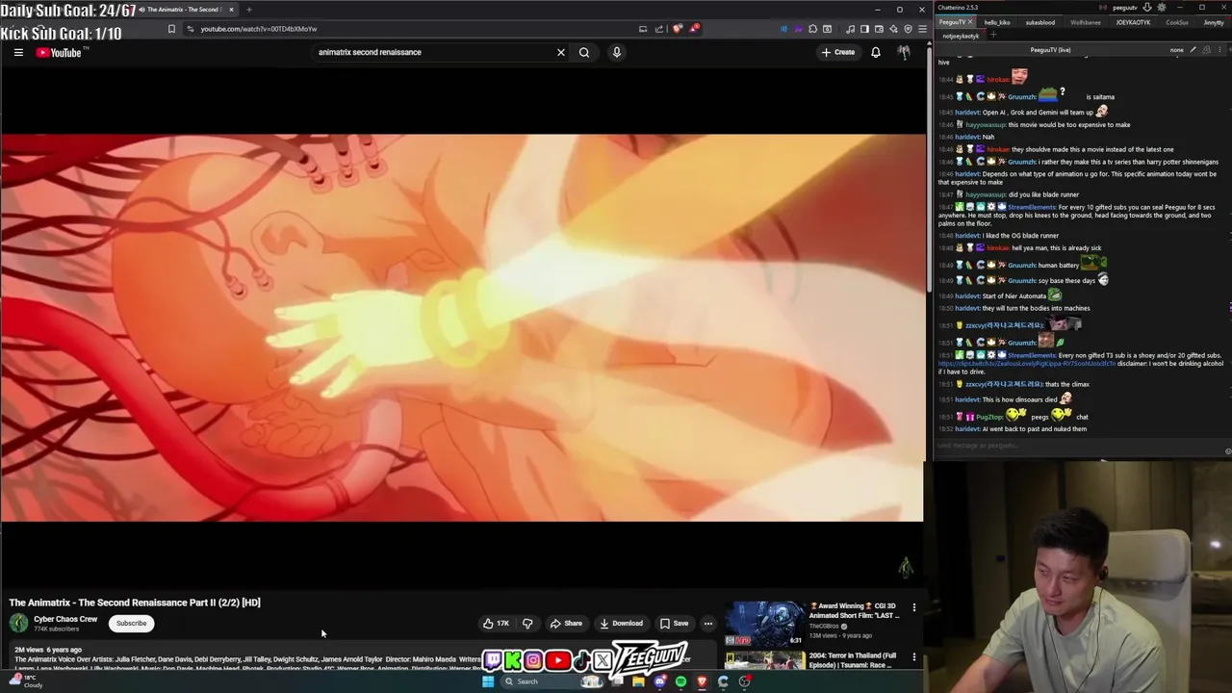Click the Share button under video

(566, 623)
